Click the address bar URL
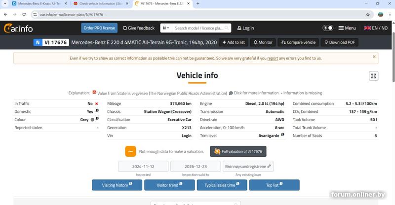The image size is (395, 205). tap(72, 15)
